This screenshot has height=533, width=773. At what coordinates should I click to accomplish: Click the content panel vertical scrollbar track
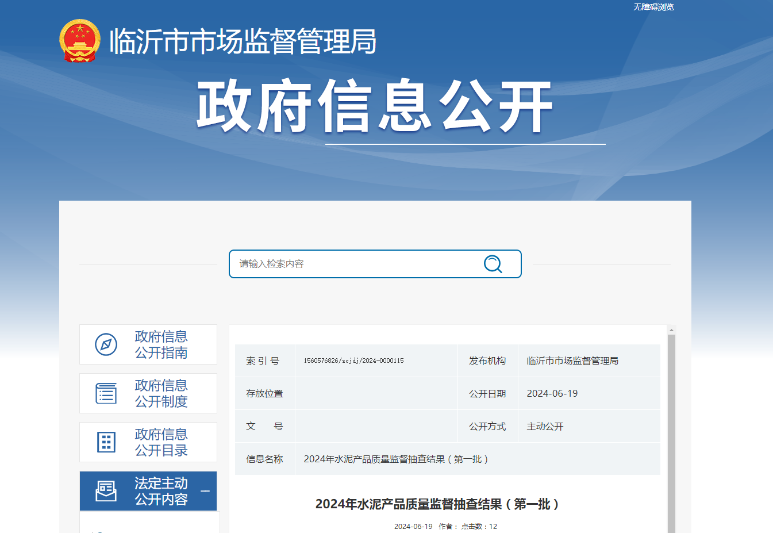(x=671, y=434)
